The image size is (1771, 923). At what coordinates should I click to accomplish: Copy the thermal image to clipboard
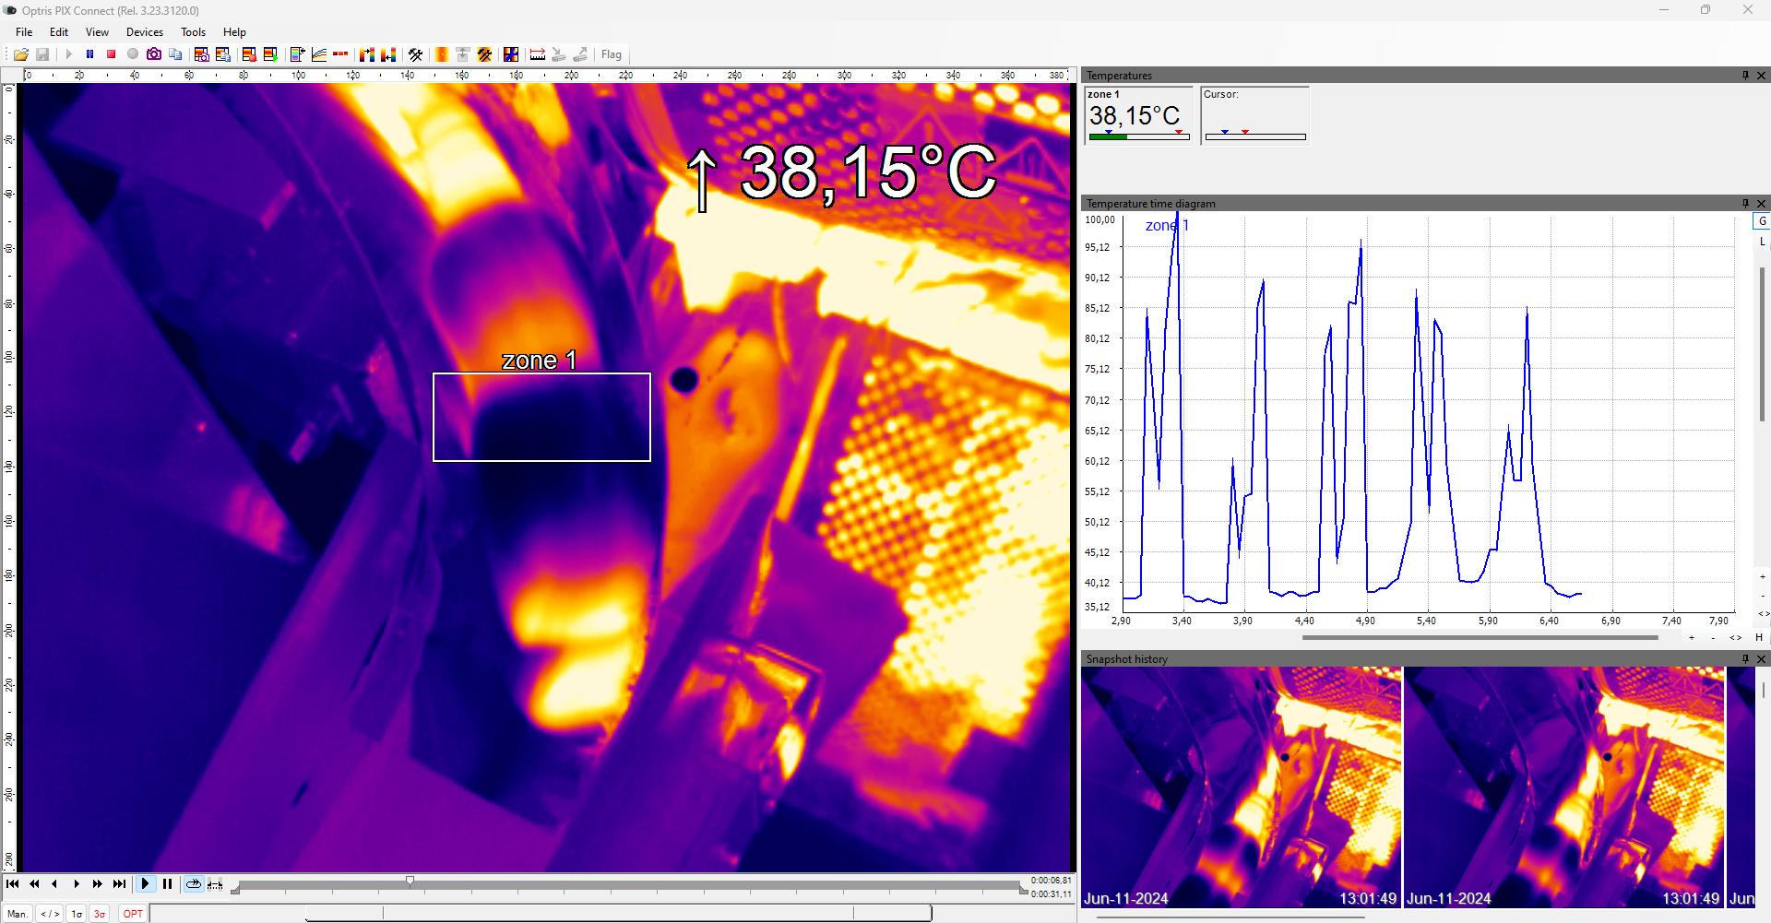[175, 54]
